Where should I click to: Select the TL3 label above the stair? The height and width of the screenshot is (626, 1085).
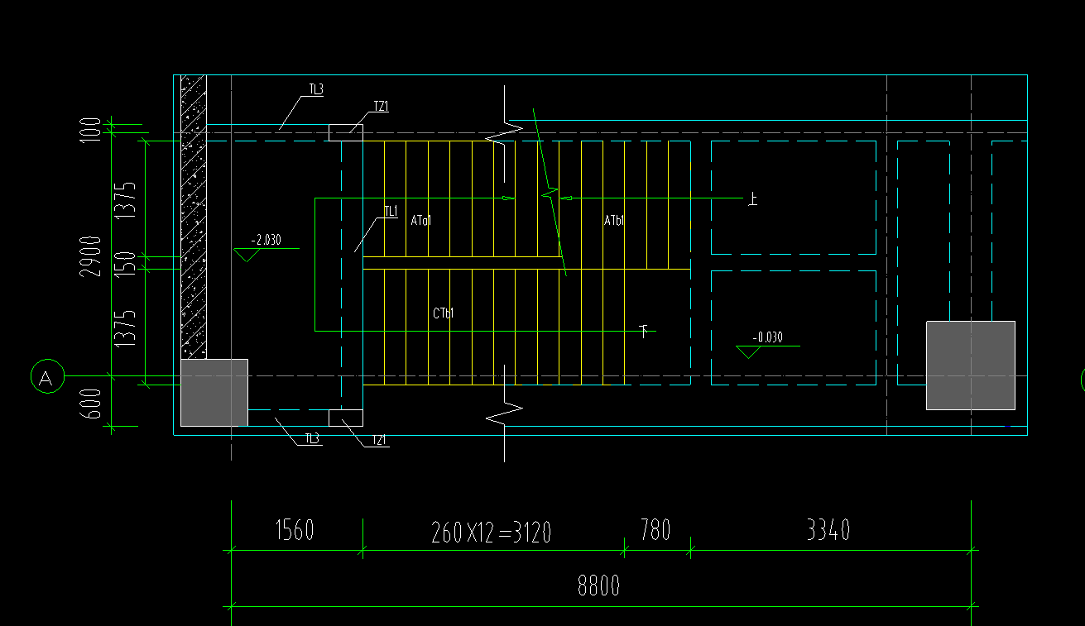315,89
